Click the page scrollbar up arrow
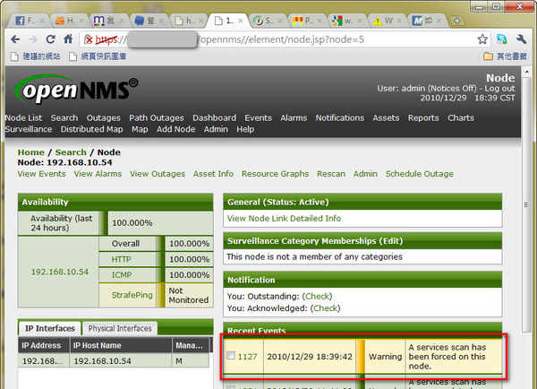Viewport: 537px width, 389px height. 527,73
